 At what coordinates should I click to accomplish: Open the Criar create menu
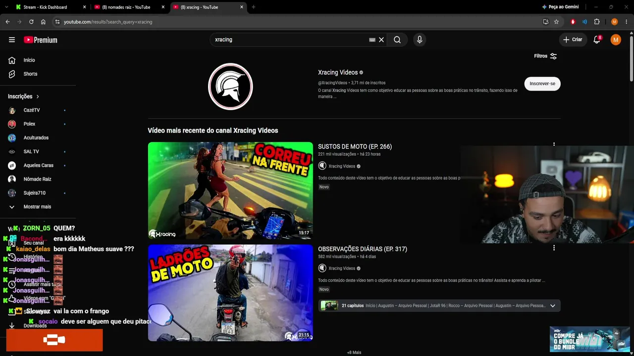click(x=573, y=40)
